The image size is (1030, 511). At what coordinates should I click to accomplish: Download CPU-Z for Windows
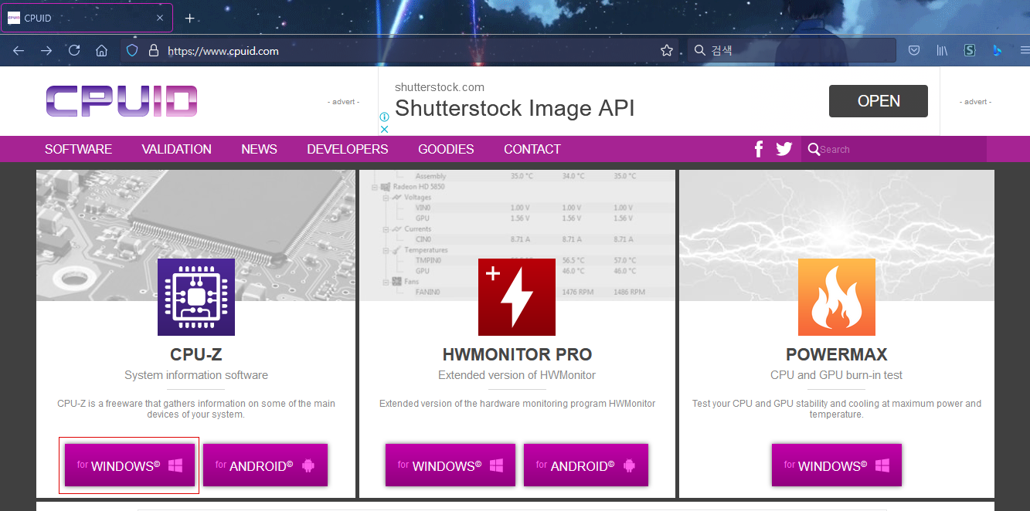point(130,465)
